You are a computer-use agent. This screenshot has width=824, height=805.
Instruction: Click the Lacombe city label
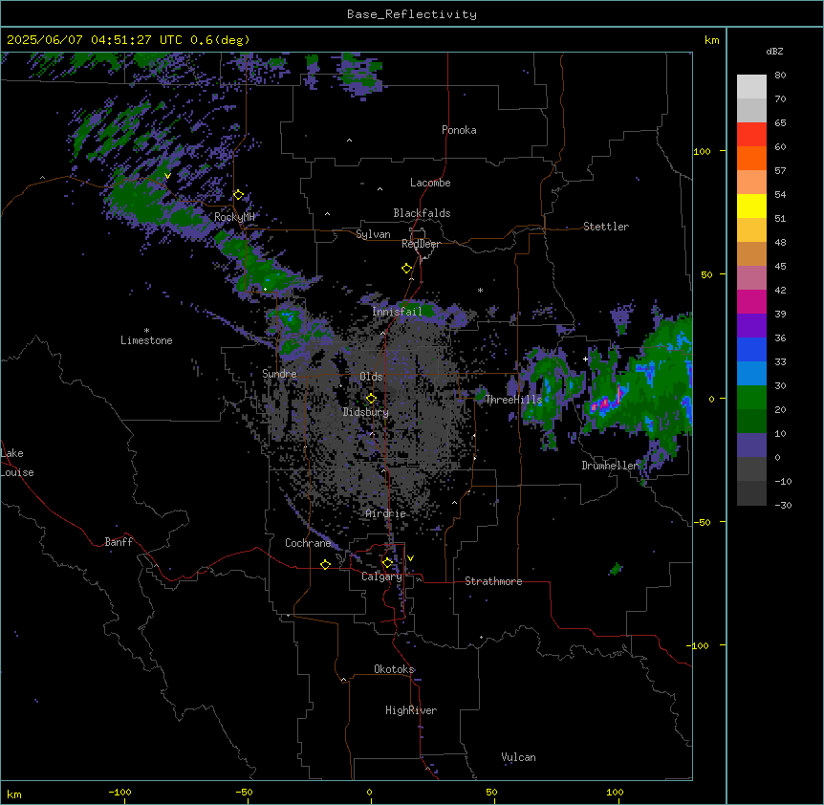430,183
